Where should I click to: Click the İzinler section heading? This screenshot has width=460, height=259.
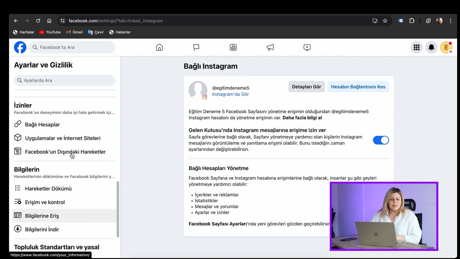[x=23, y=105]
